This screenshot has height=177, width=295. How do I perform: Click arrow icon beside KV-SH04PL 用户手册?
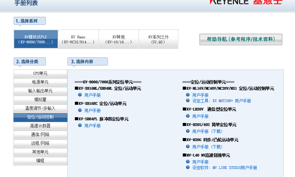[x=80, y=125]
